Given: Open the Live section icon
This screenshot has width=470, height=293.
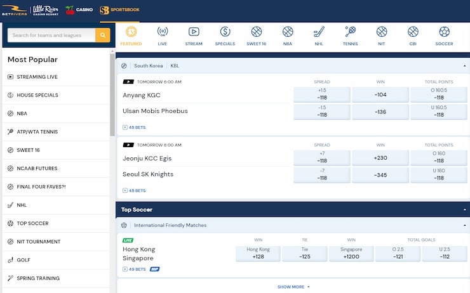Looking at the screenshot, I should (162, 36).
